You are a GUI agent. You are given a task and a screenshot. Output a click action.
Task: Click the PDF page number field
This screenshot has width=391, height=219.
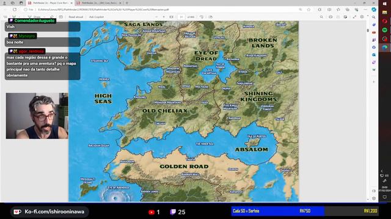coord(181,17)
